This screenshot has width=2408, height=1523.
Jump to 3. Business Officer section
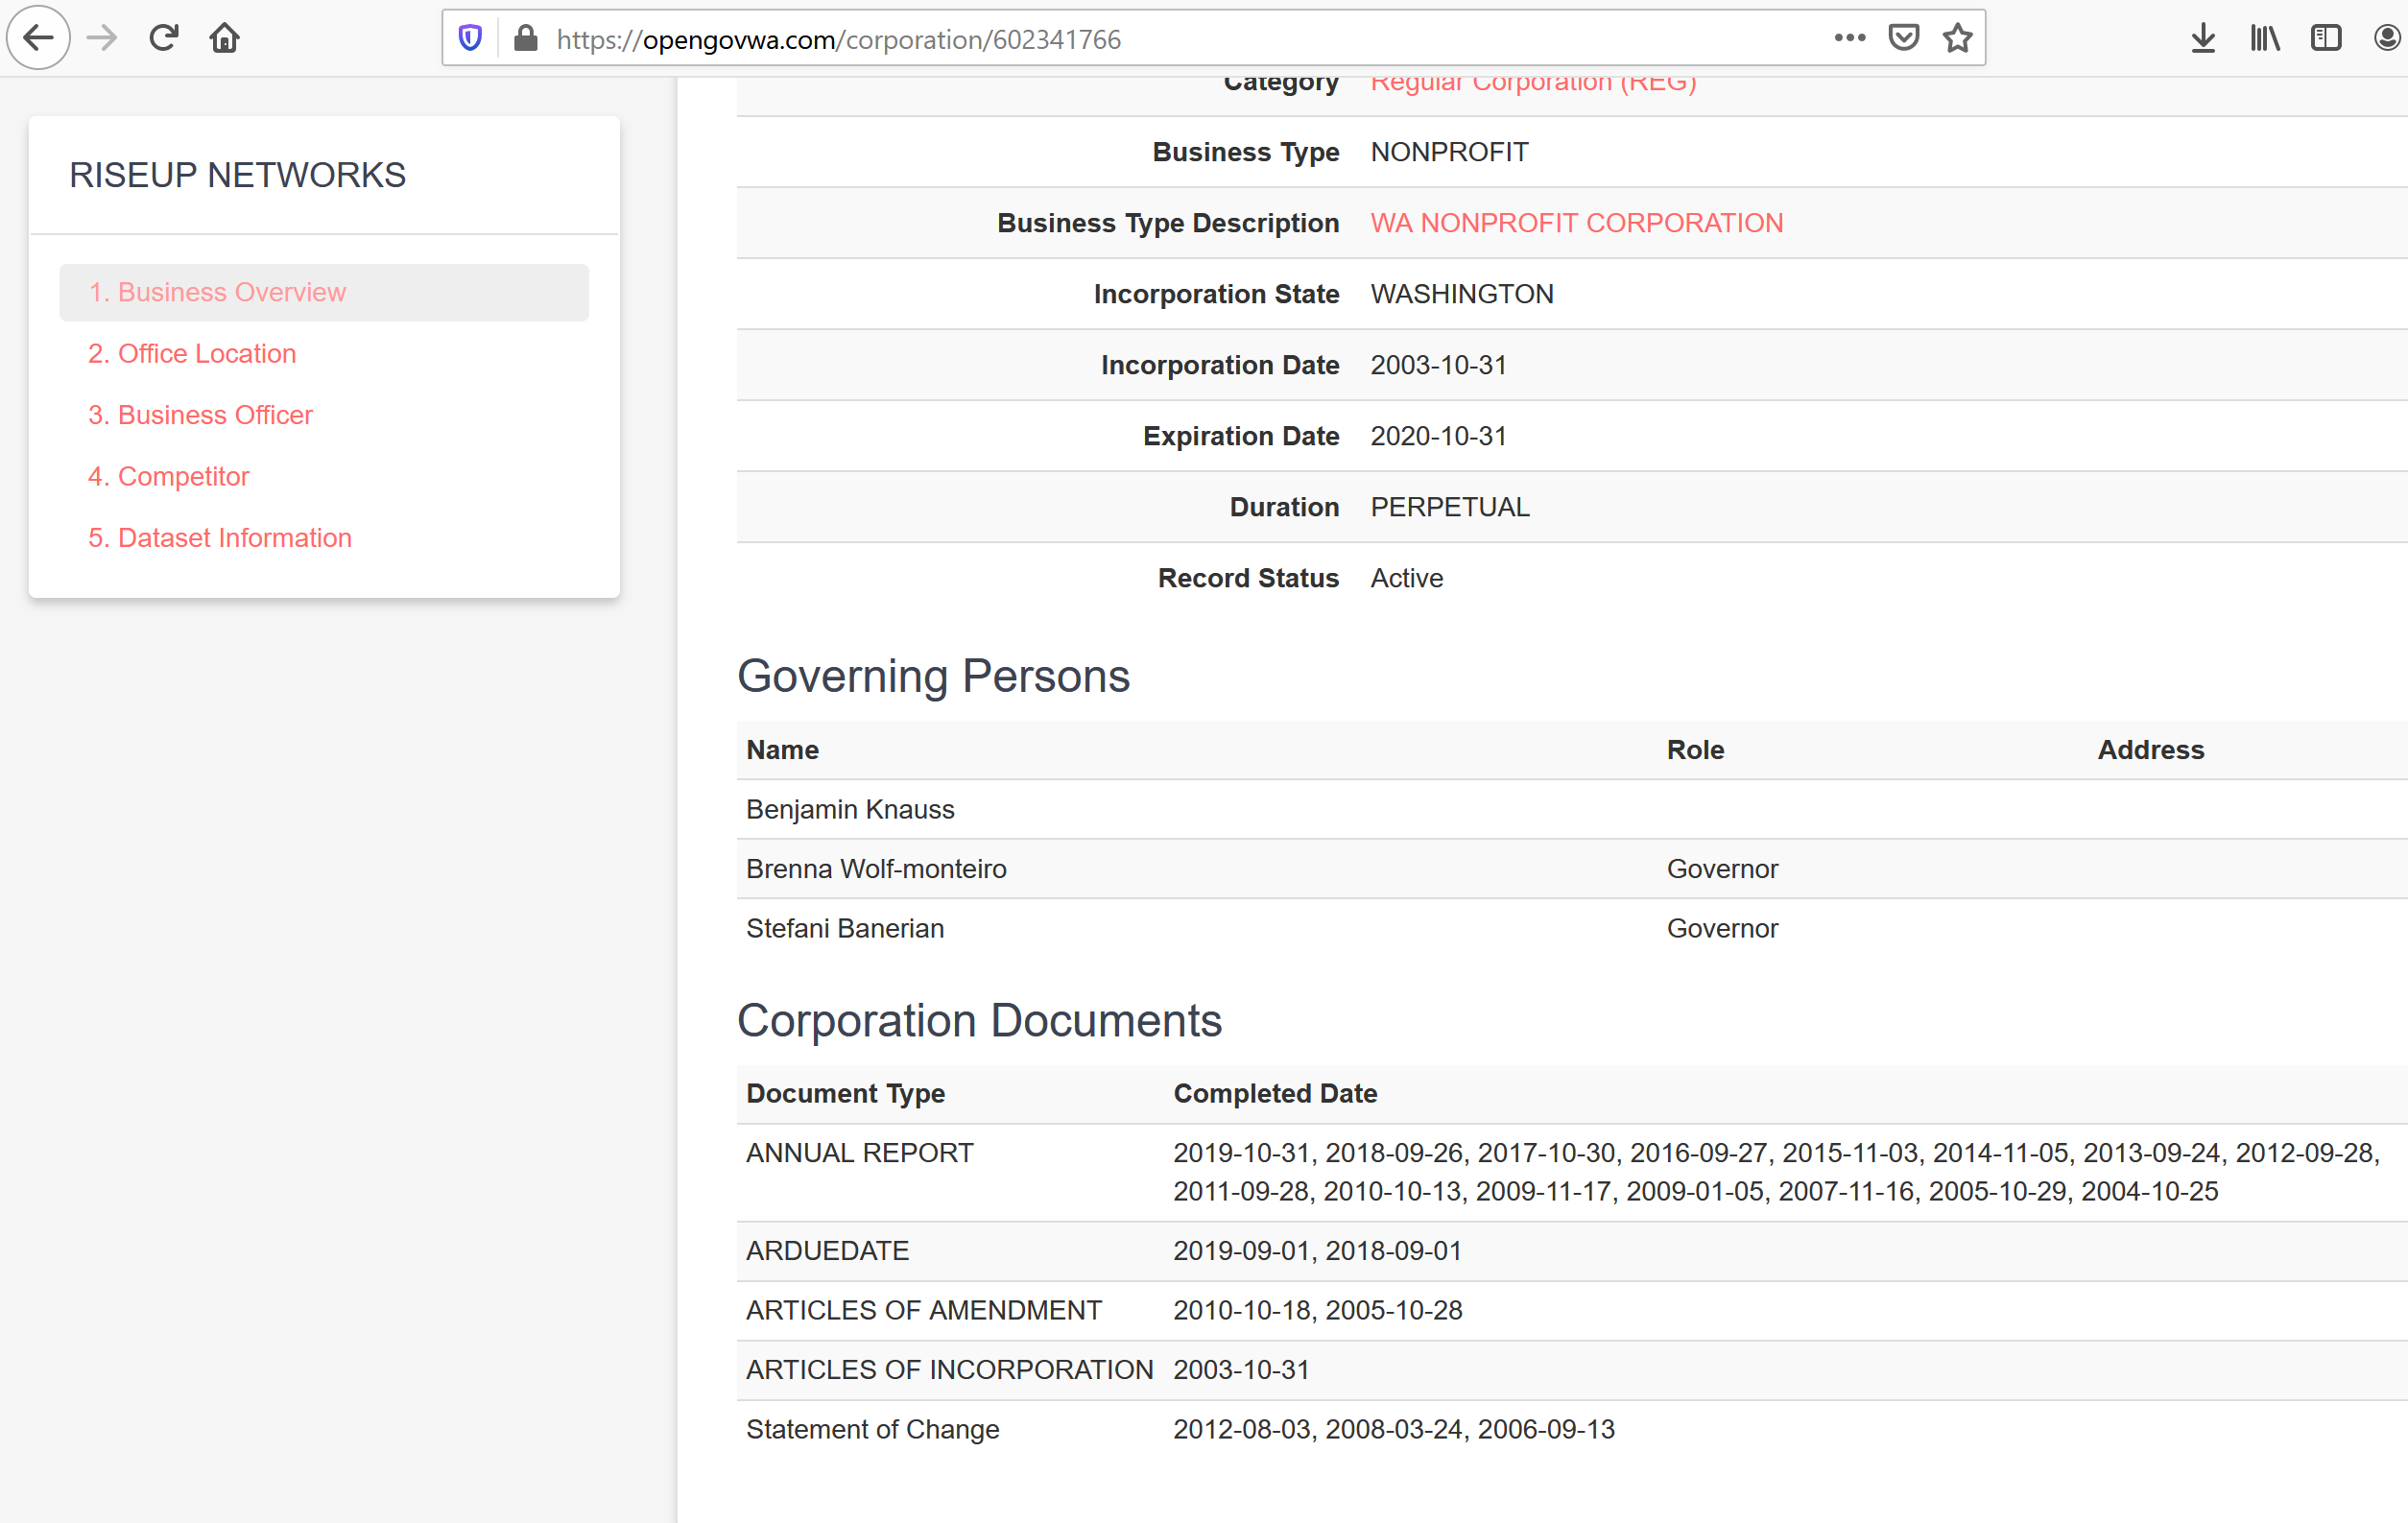click(200, 415)
